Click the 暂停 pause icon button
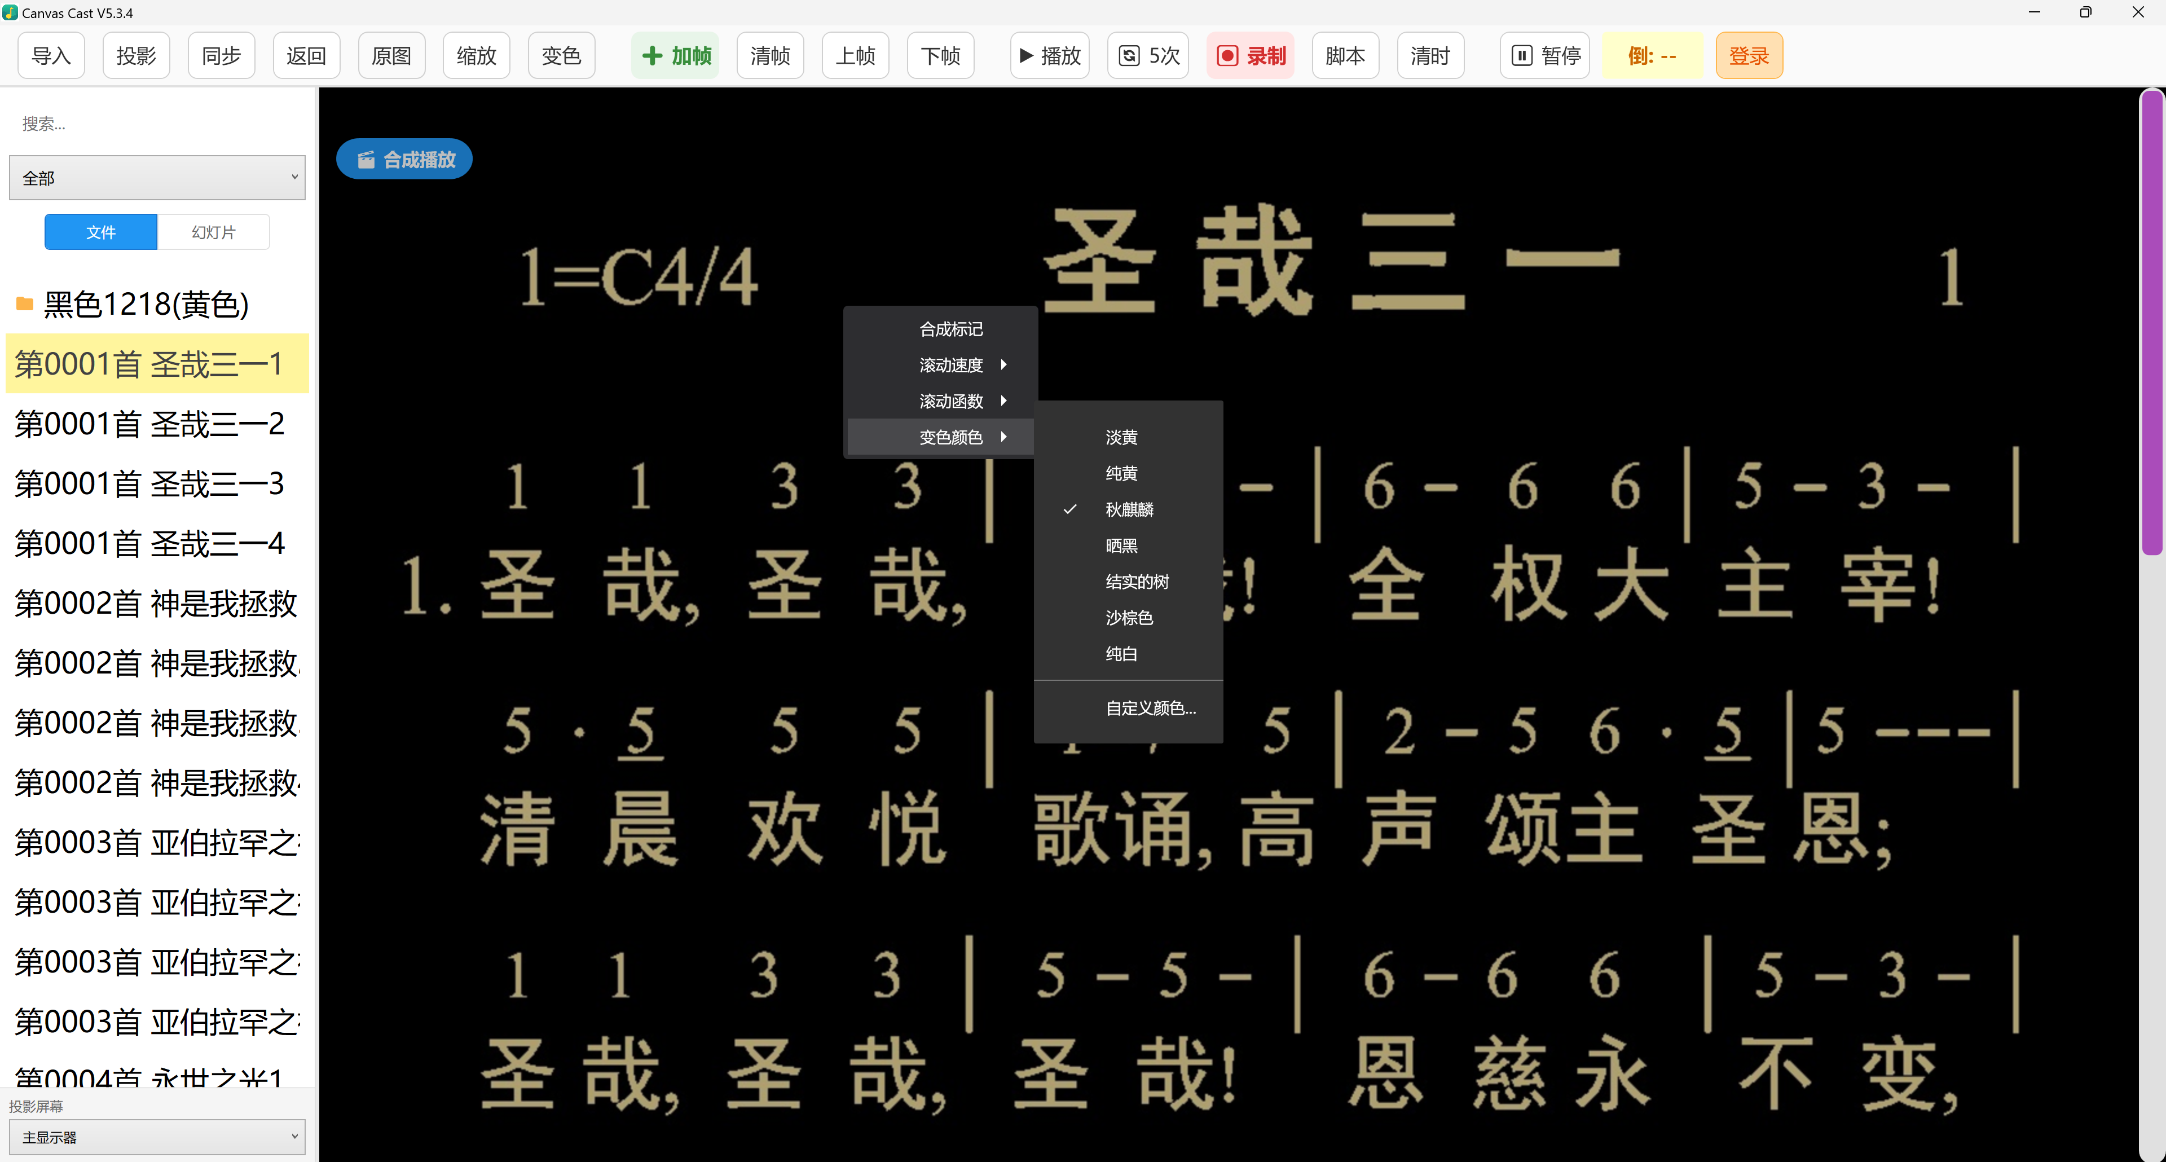 coord(1522,55)
